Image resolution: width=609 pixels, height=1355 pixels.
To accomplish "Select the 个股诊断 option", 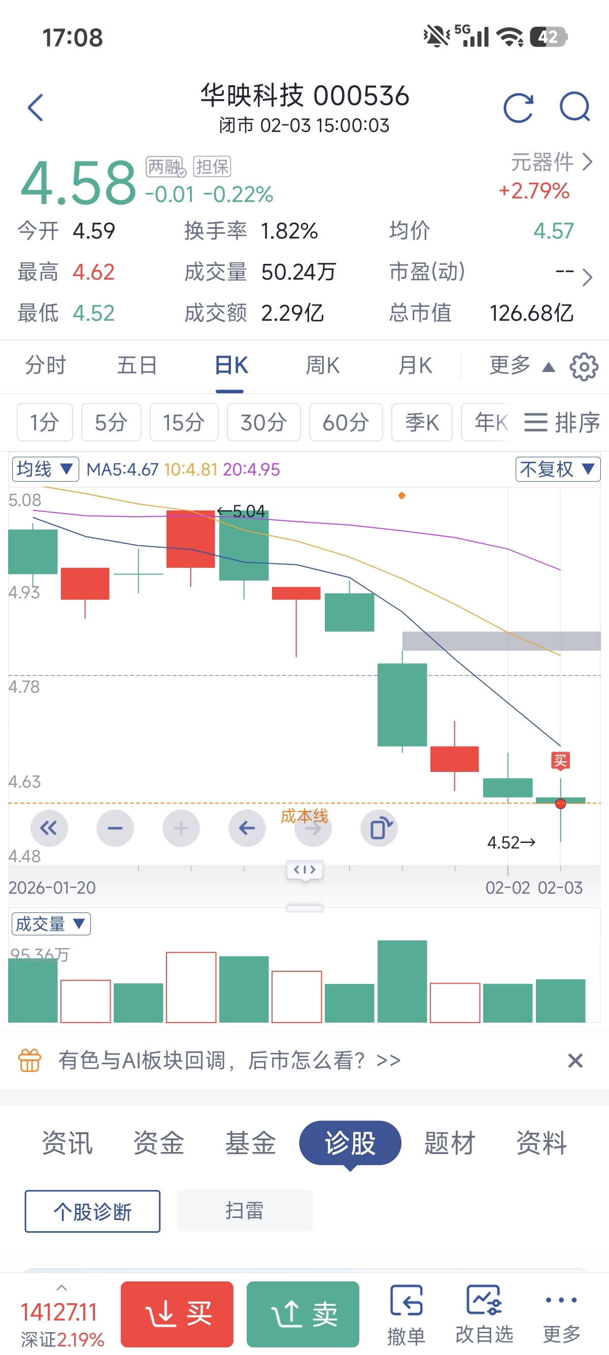I will coord(92,1211).
